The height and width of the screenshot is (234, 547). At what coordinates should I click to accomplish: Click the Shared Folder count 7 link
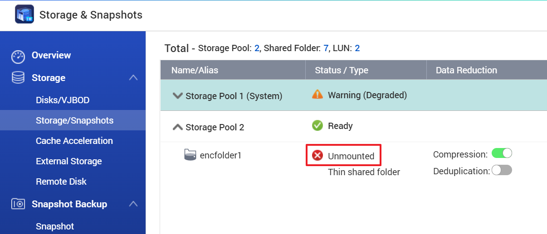click(x=326, y=48)
